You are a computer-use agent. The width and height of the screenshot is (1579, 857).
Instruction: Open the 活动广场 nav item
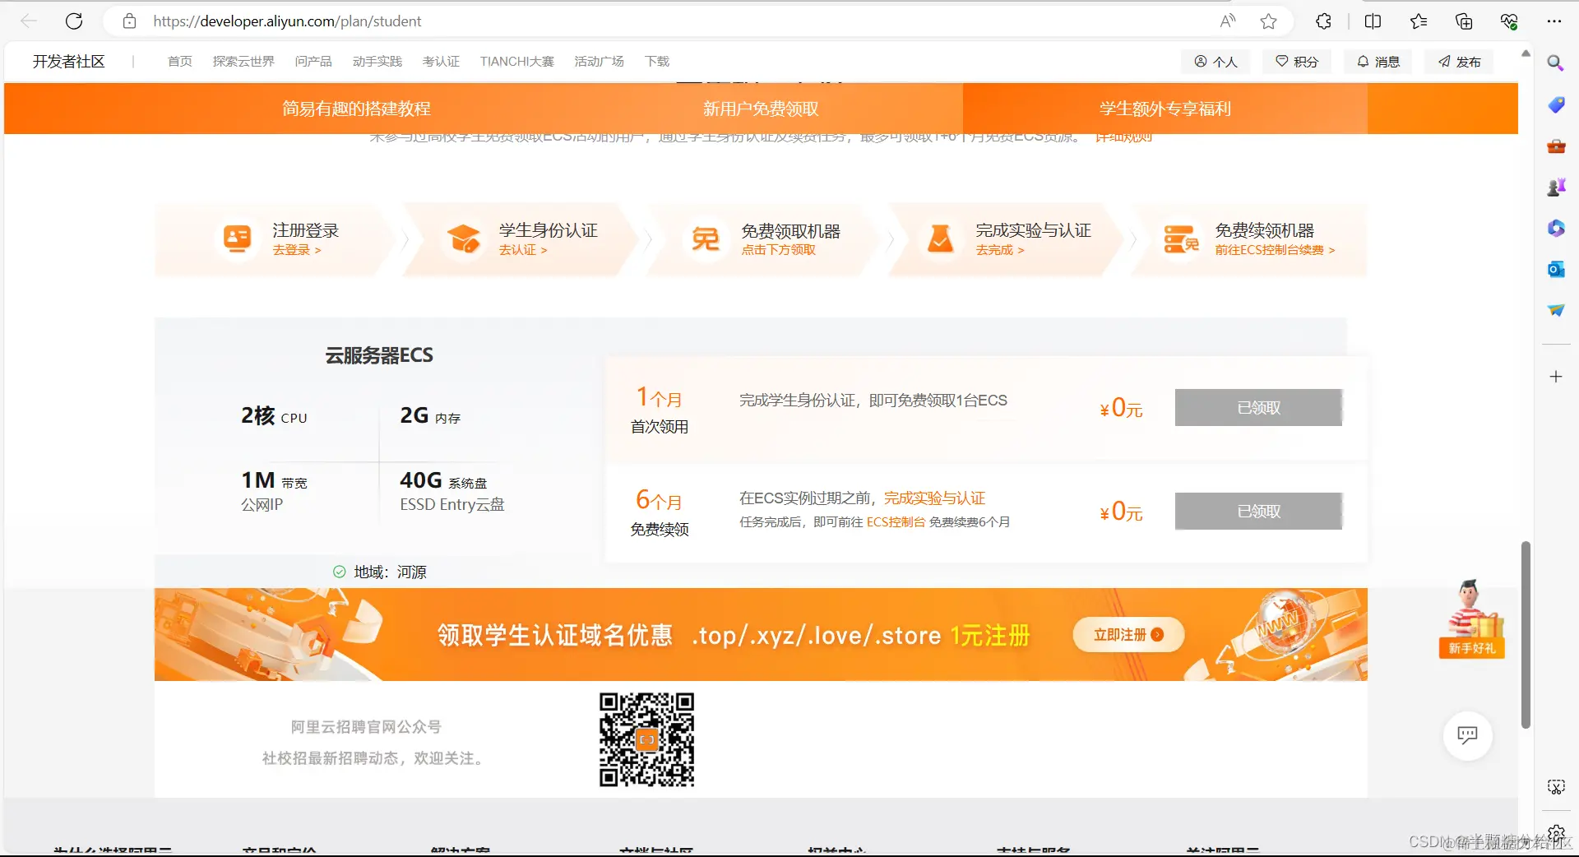pos(599,62)
